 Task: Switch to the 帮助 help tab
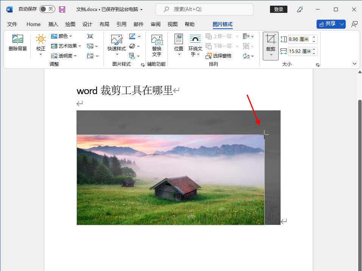190,24
